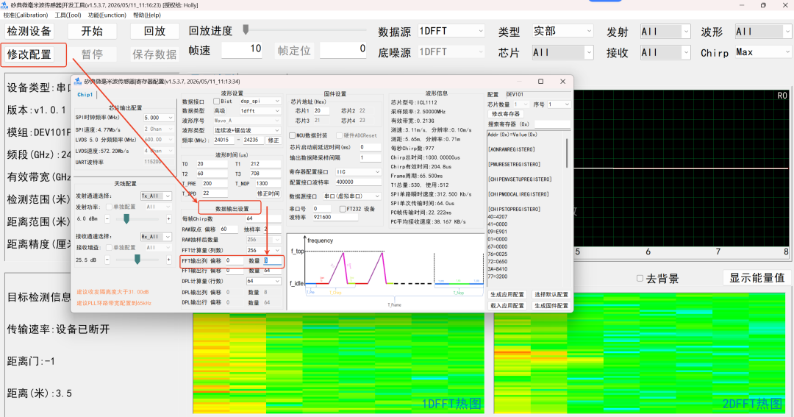Click the 帧速 input field
The height and width of the screenshot is (417, 794).
click(242, 49)
